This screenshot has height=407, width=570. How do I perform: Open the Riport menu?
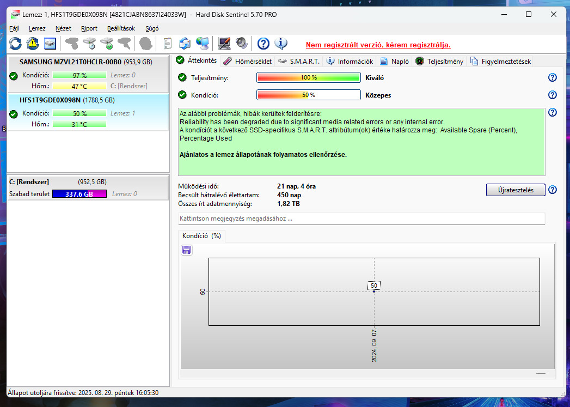[x=89, y=28]
